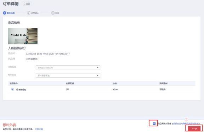Open the 预付套餐包 purchase method dropdown
This screenshot has height=132, width=204.
click(x=68, y=76)
